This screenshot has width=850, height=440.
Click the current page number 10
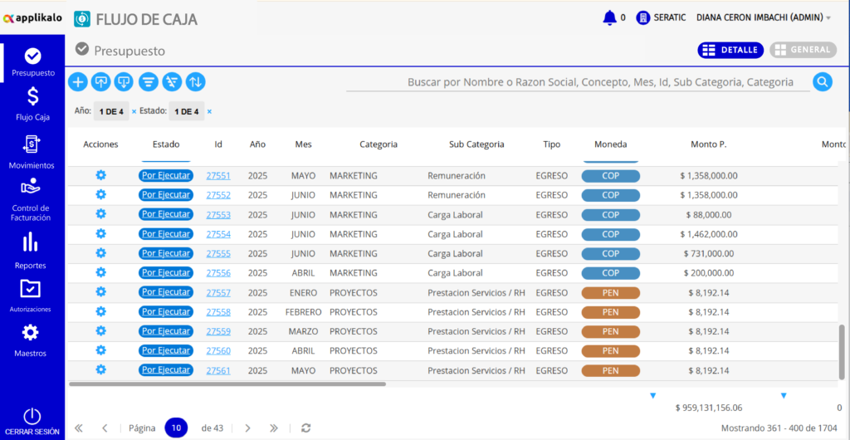176,428
